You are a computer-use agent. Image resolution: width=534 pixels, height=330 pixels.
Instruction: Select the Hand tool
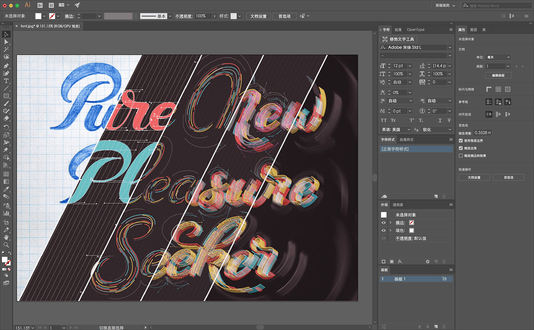click(x=6, y=237)
